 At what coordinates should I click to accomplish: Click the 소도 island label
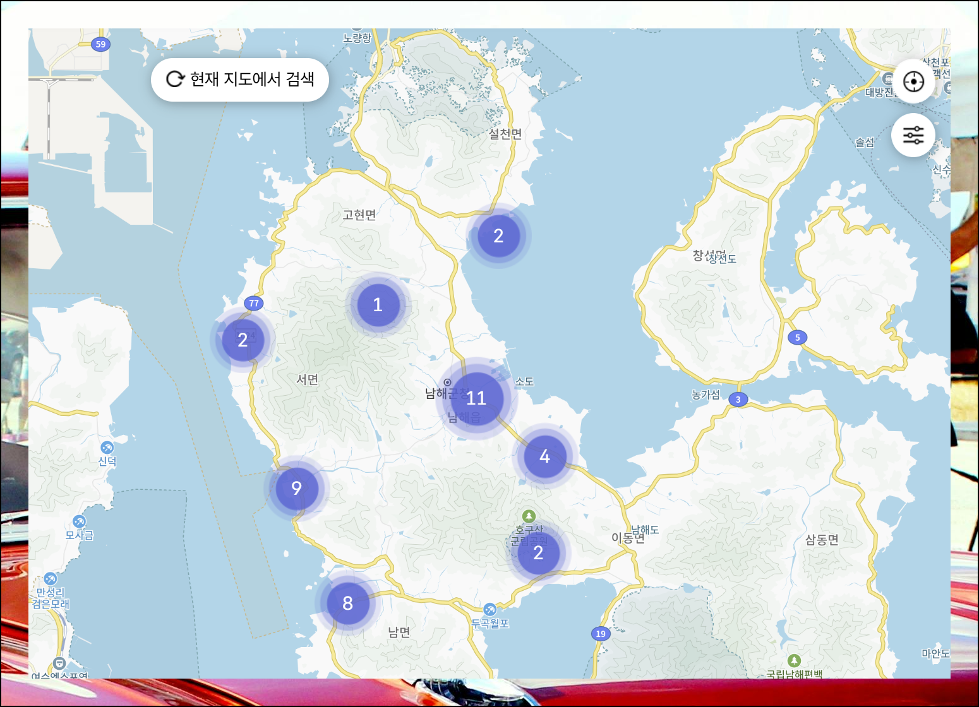(524, 381)
